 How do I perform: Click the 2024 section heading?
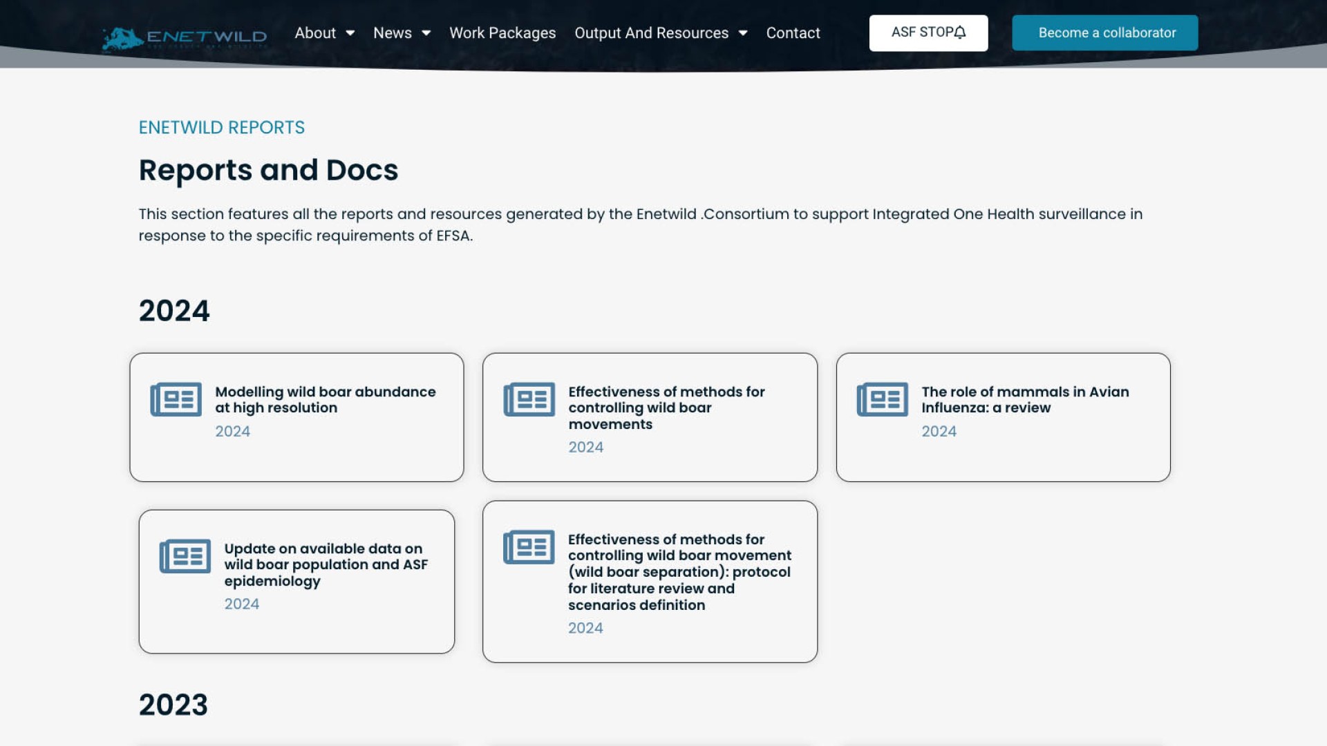pos(174,311)
